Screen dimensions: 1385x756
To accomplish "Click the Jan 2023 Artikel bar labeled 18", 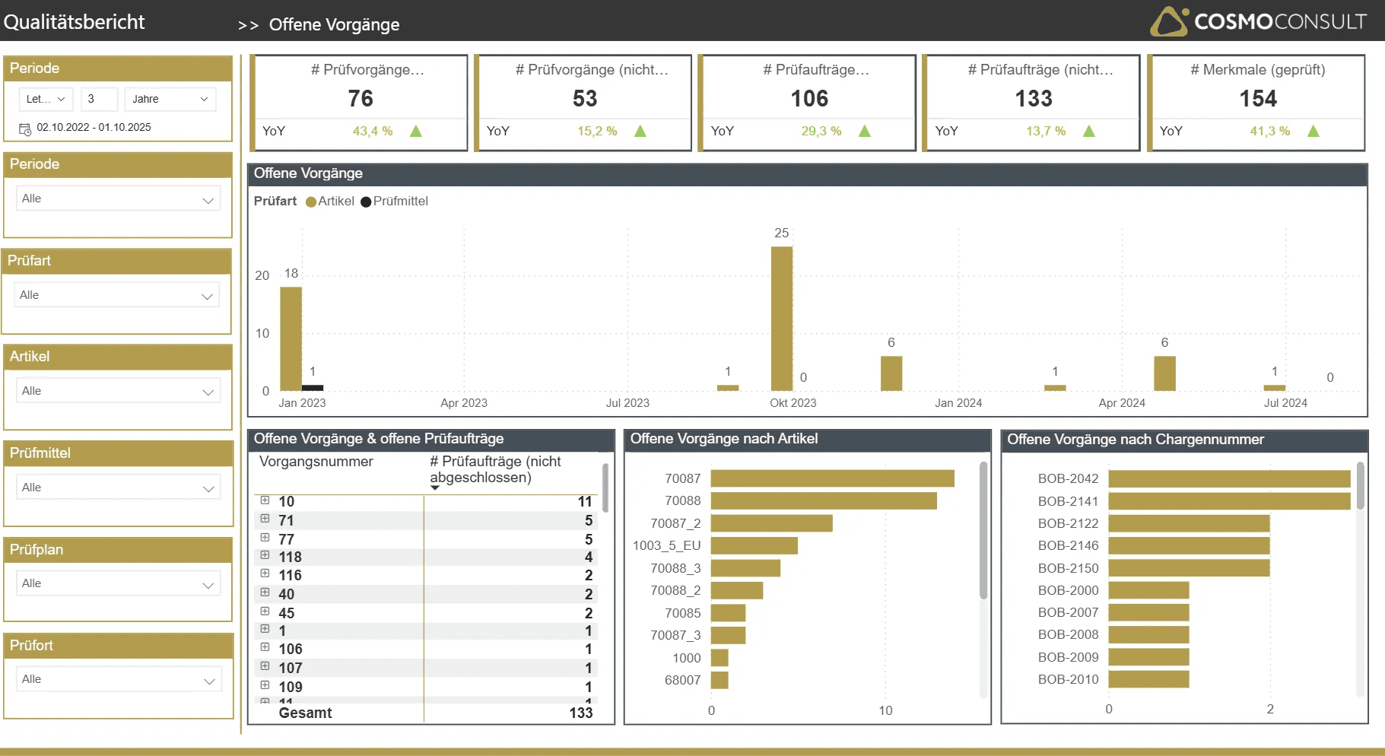I will click(x=291, y=339).
